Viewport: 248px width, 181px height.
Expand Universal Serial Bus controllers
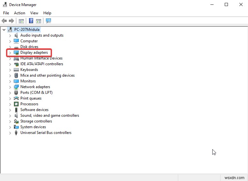point(10,133)
